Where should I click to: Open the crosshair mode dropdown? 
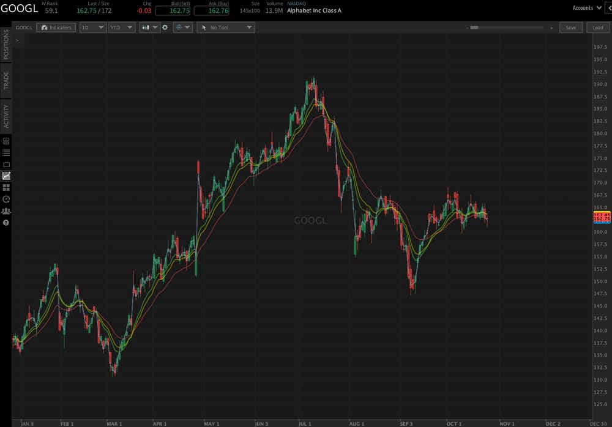(x=182, y=28)
